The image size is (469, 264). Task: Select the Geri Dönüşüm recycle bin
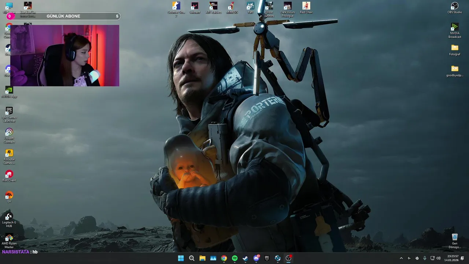coord(455,241)
